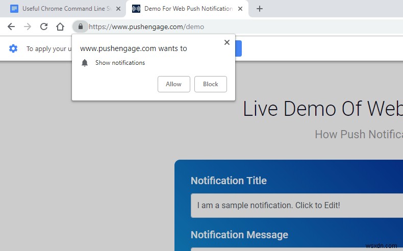Viewport: 403px width, 251px height.
Task: Click the browser back arrow
Action: click(11, 27)
